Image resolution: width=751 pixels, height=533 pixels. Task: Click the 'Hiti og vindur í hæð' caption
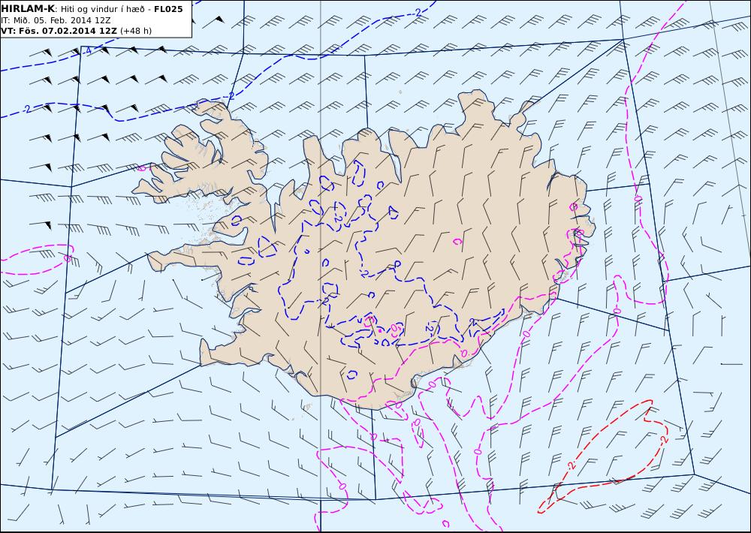[102, 9]
